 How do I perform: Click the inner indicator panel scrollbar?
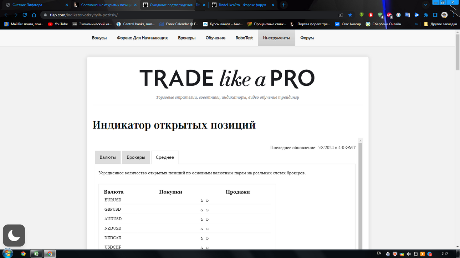360,196
